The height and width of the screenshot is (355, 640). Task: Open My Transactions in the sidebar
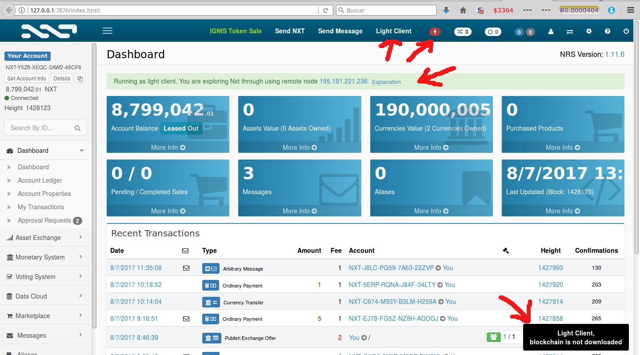coord(41,207)
